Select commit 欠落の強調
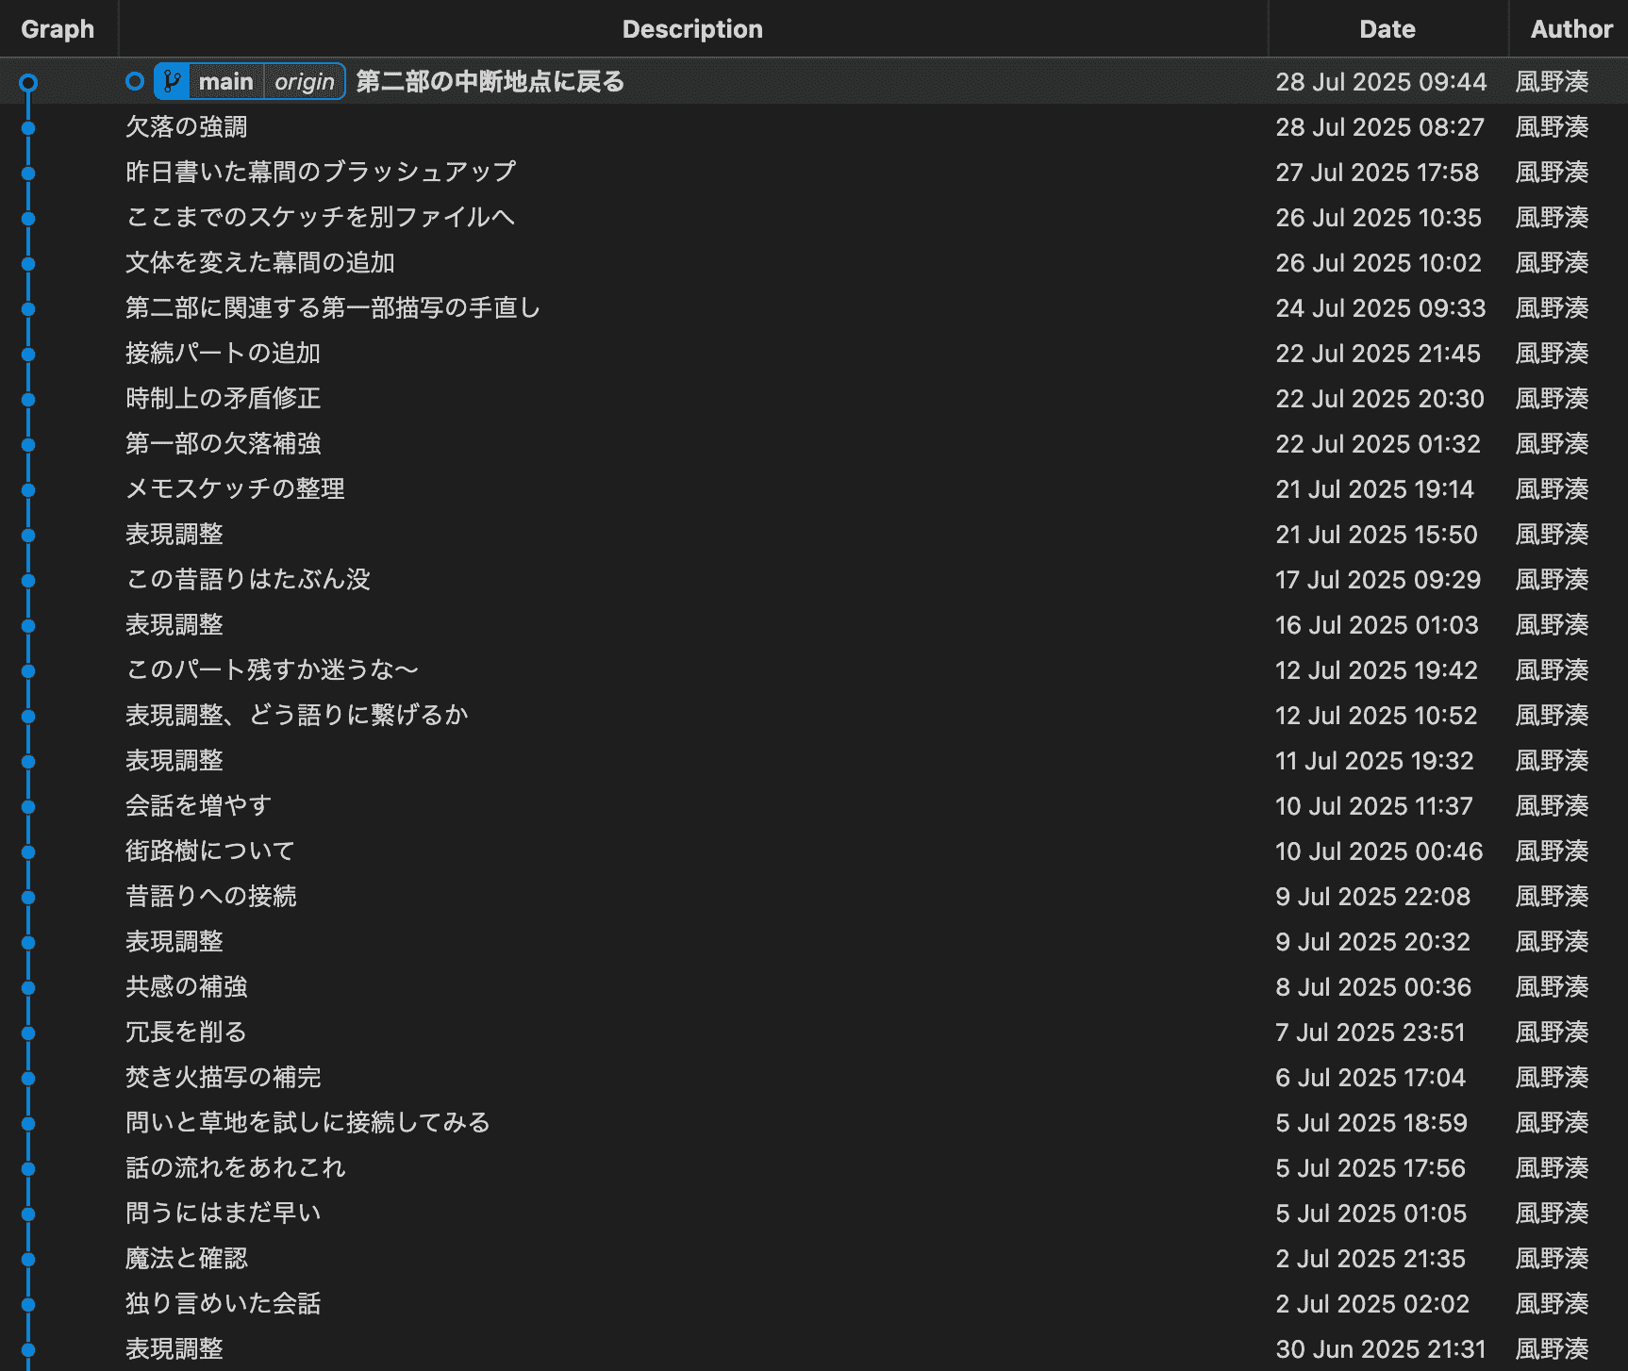Viewport: 1628px width, 1371px height. tap(187, 127)
